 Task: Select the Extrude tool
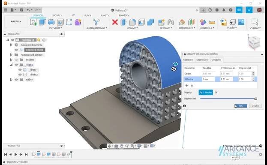coord(42,22)
